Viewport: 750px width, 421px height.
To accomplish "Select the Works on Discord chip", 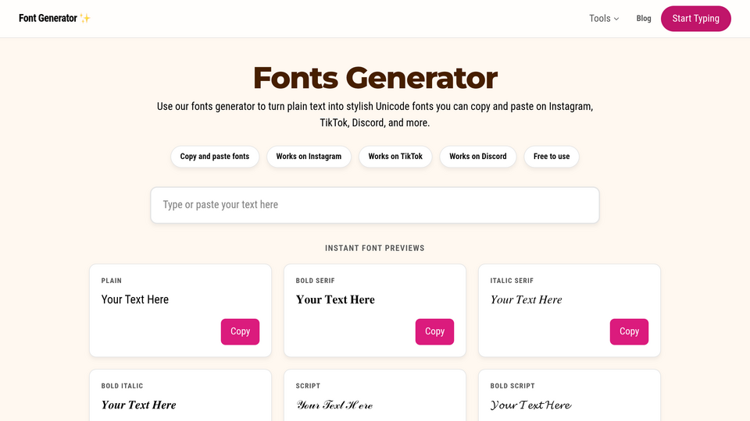I will (x=478, y=157).
